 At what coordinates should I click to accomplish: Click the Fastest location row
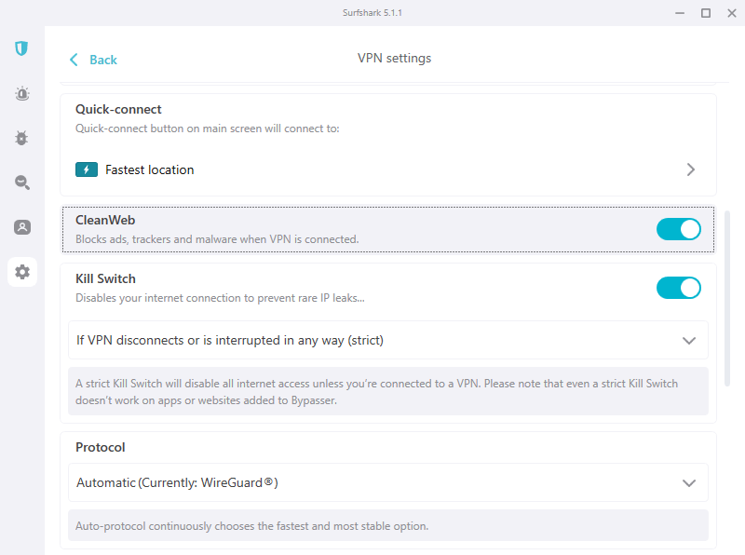(372, 169)
